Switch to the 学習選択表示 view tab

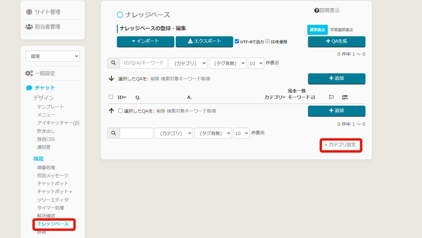click(341, 30)
